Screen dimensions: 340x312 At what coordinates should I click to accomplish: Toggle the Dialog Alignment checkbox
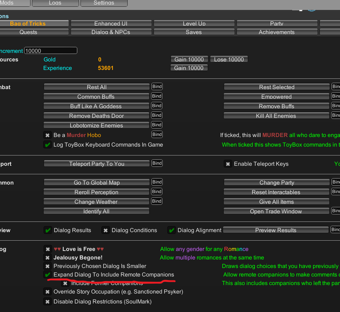pos(172,230)
